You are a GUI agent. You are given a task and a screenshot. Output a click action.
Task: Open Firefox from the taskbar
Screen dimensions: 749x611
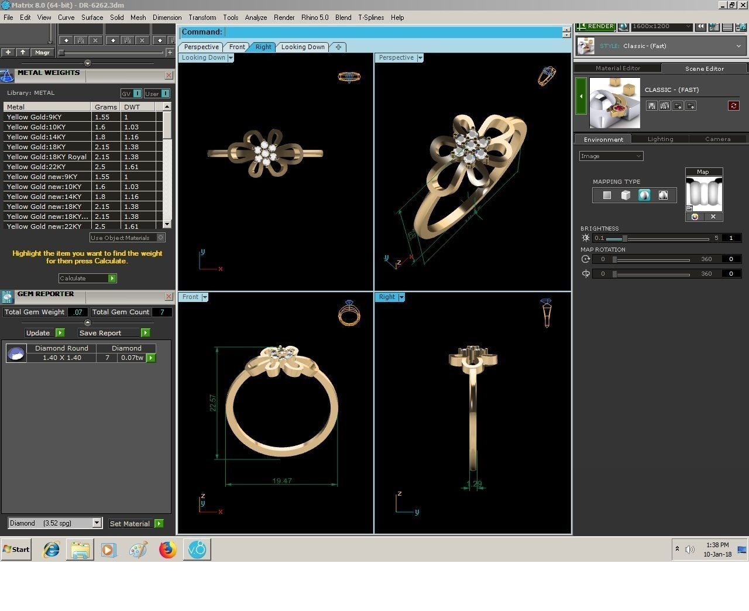pyautogui.click(x=168, y=550)
